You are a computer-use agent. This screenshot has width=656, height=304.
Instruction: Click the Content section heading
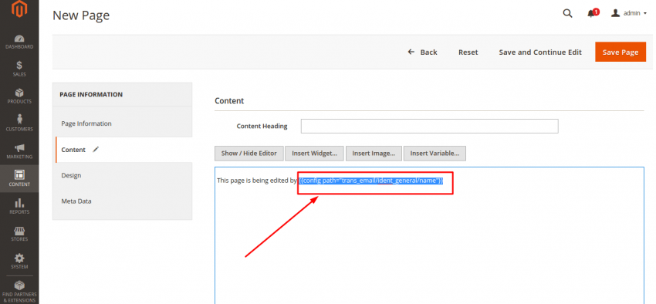pyautogui.click(x=229, y=101)
